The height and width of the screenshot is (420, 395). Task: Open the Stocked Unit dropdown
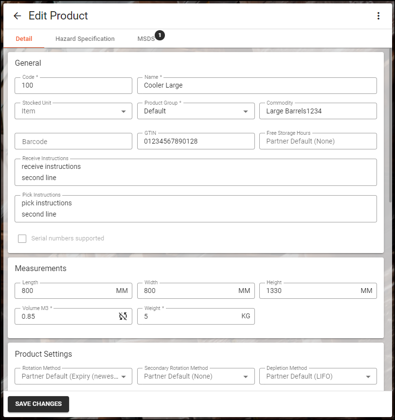click(x=73, y=111)
